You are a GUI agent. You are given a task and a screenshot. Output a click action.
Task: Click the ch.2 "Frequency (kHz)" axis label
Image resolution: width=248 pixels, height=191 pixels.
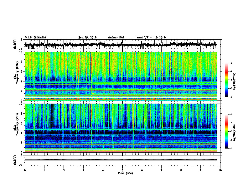pyautogui.click(x=17, y=124)
